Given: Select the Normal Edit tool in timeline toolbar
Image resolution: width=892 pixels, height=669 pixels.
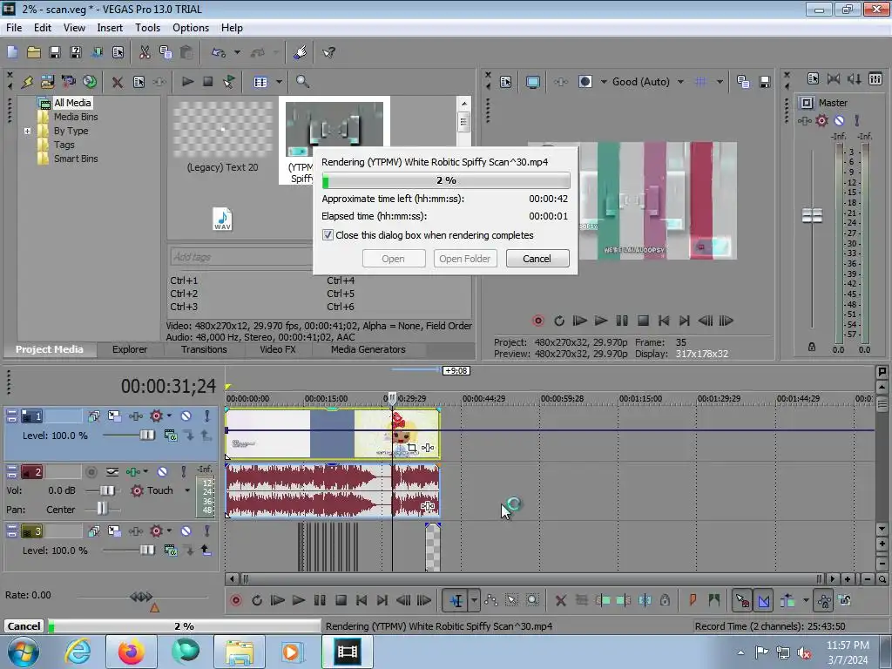Looking at the screenshot, I should tap(456, 600).
